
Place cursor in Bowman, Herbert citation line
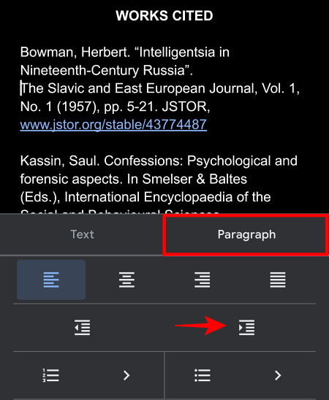[x=124, y=52]
